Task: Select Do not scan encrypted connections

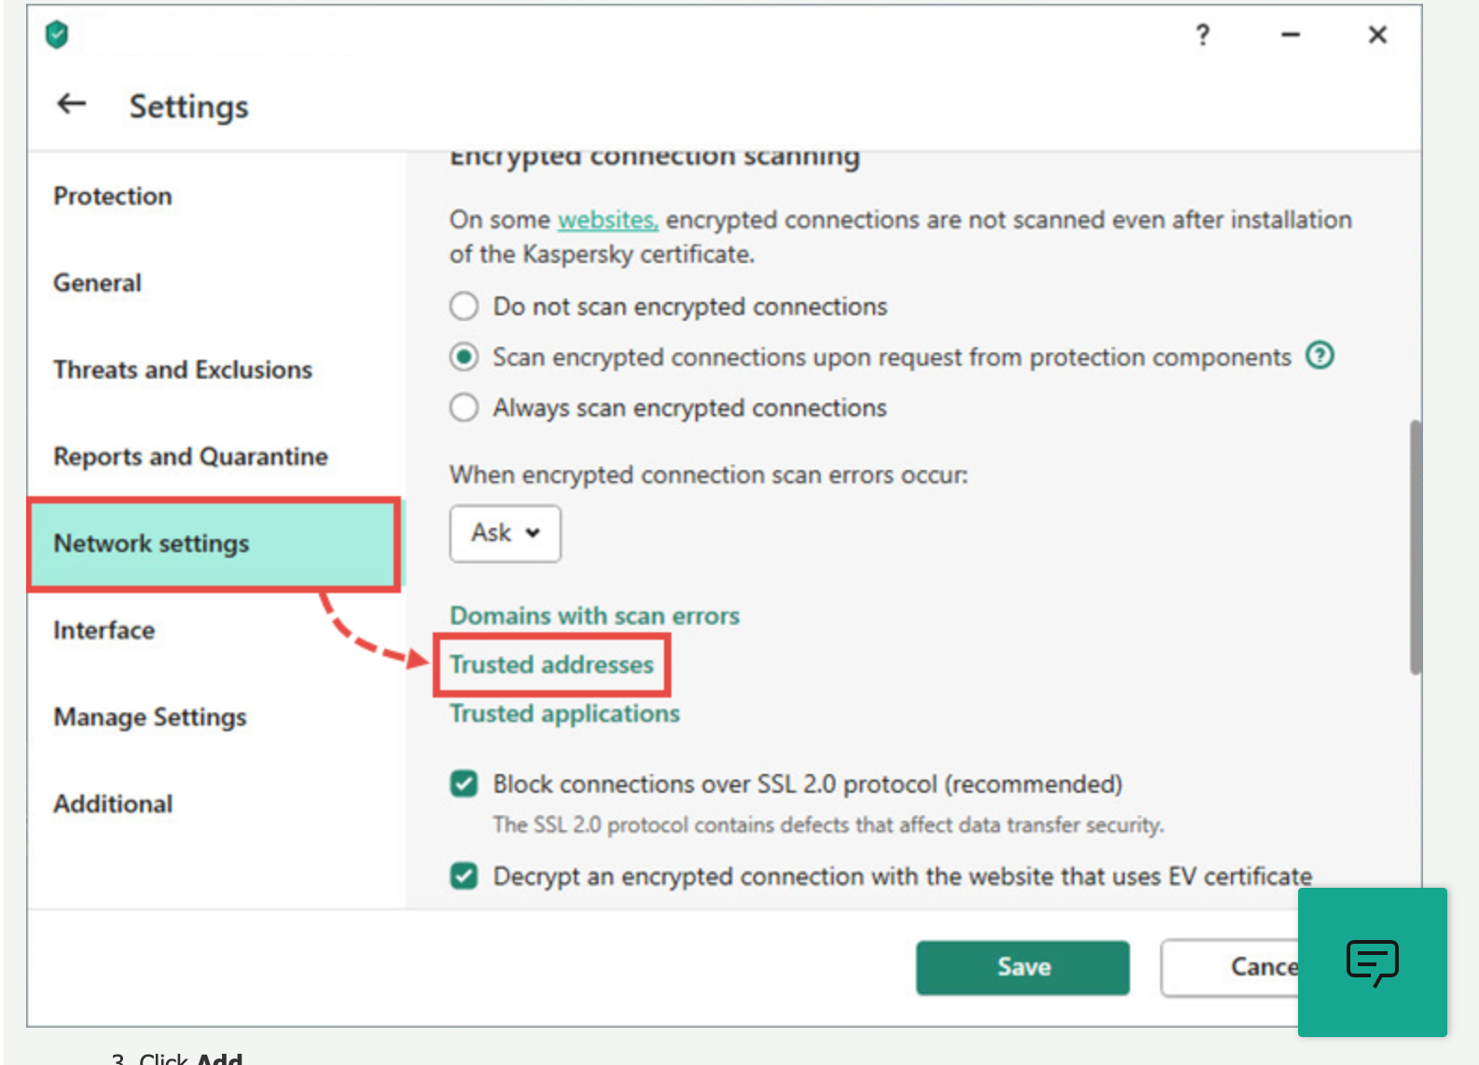Action: 464,306
